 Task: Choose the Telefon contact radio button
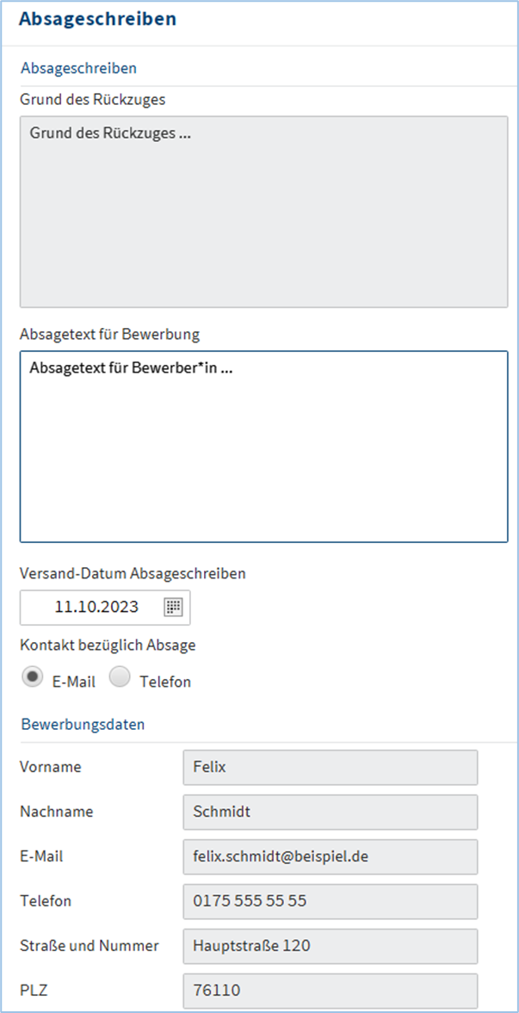click(121, 678)
